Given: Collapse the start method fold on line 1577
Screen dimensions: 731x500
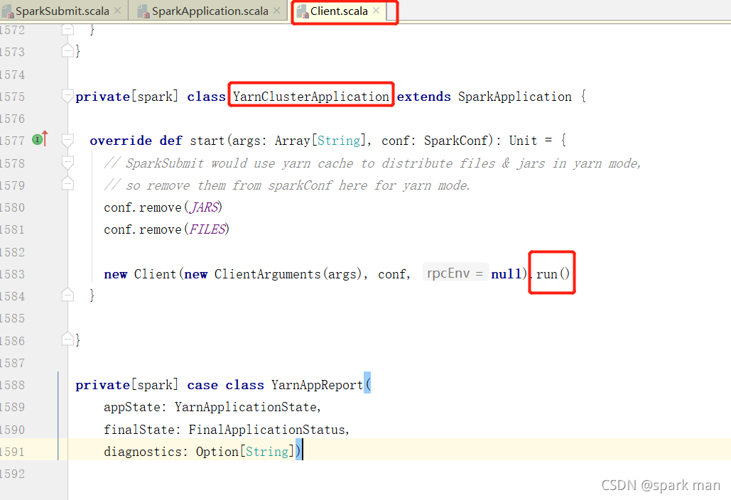Looking at the screenshot, I should [67, 140].
